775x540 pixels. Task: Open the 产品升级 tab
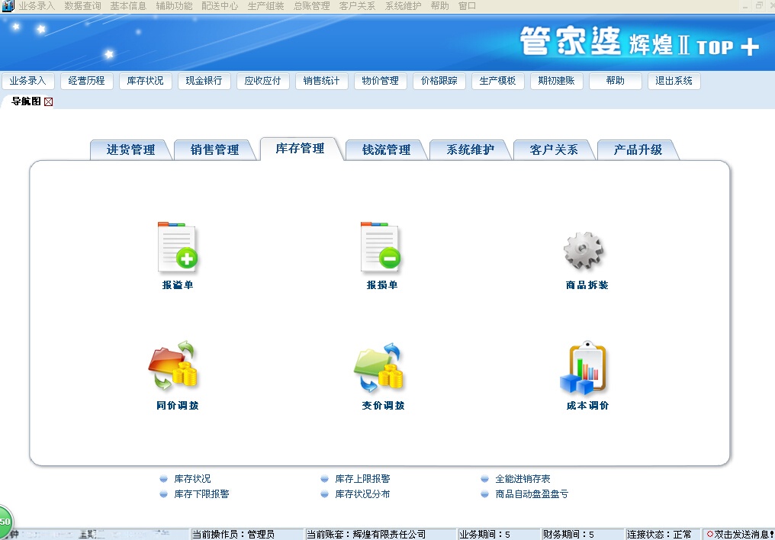coord(638,149)
